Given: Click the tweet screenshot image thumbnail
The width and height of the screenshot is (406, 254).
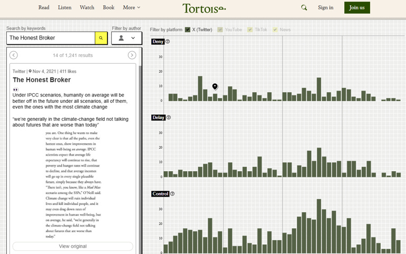Looking at the screenshot, I should 73,184.
